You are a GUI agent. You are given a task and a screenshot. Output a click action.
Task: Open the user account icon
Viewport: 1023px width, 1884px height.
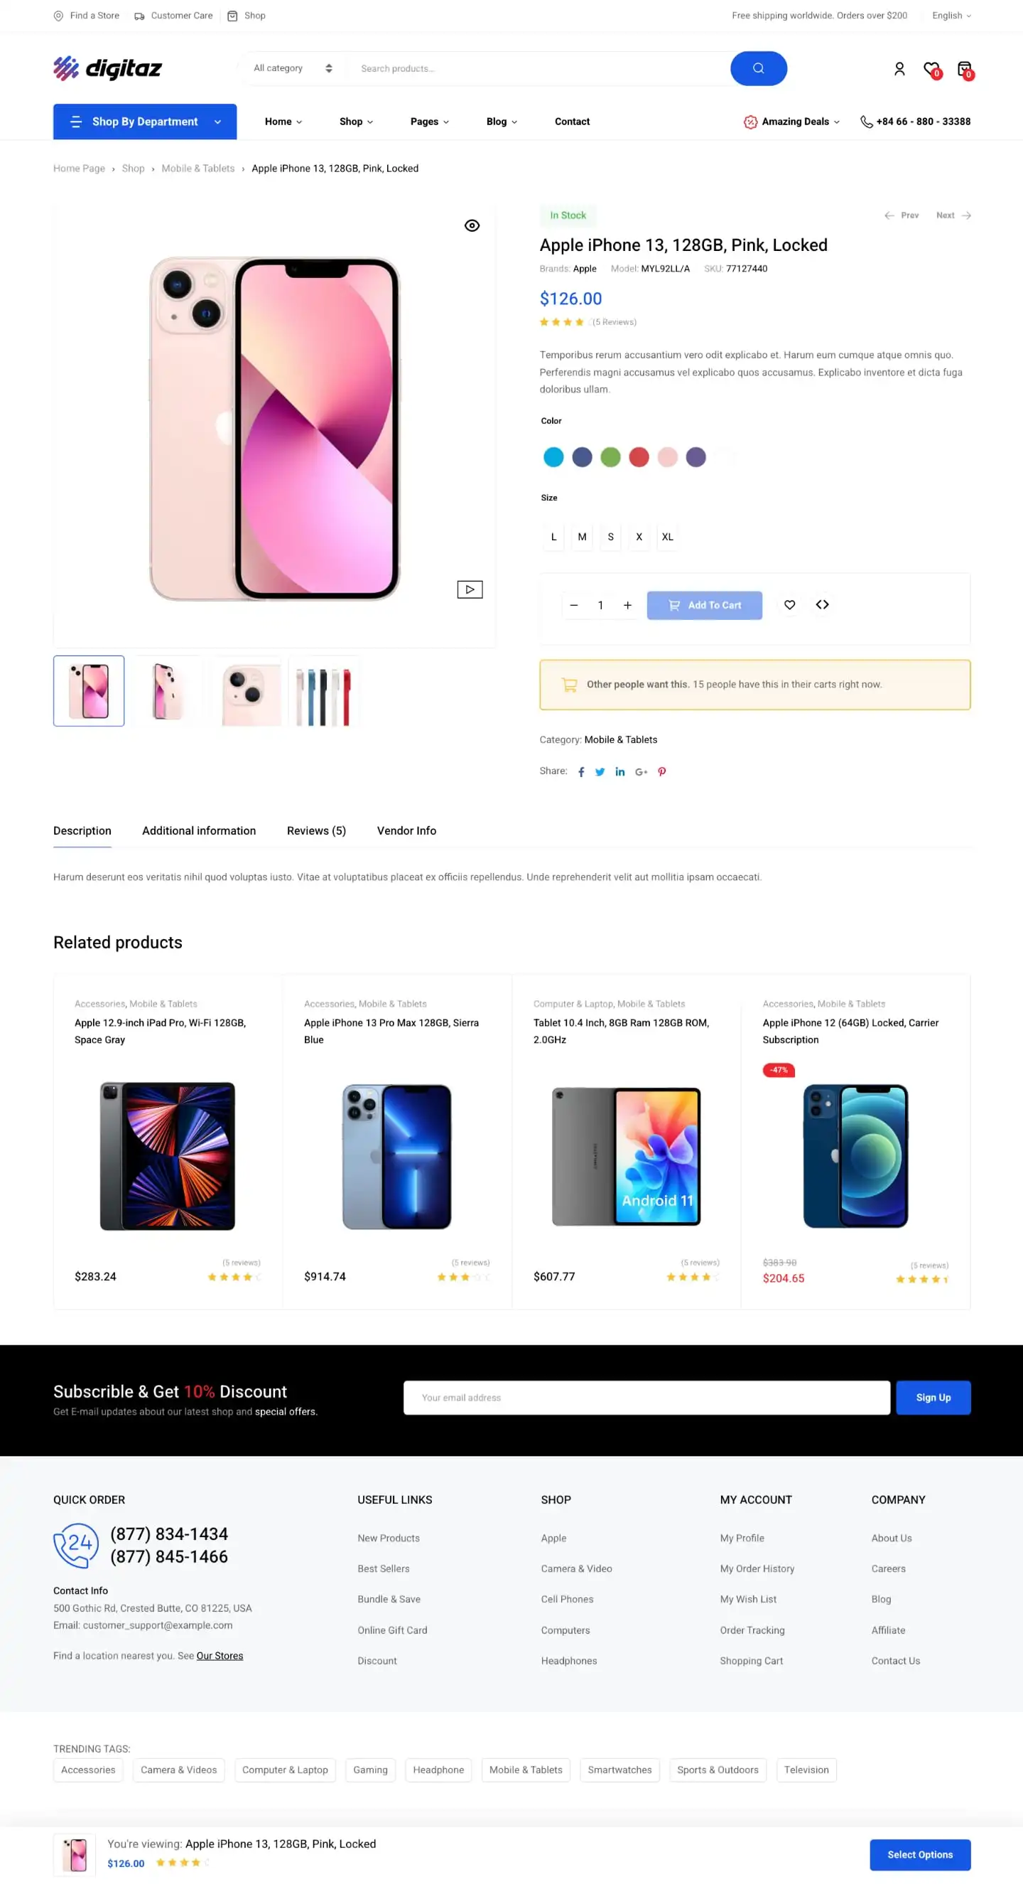tap(899, 69)
